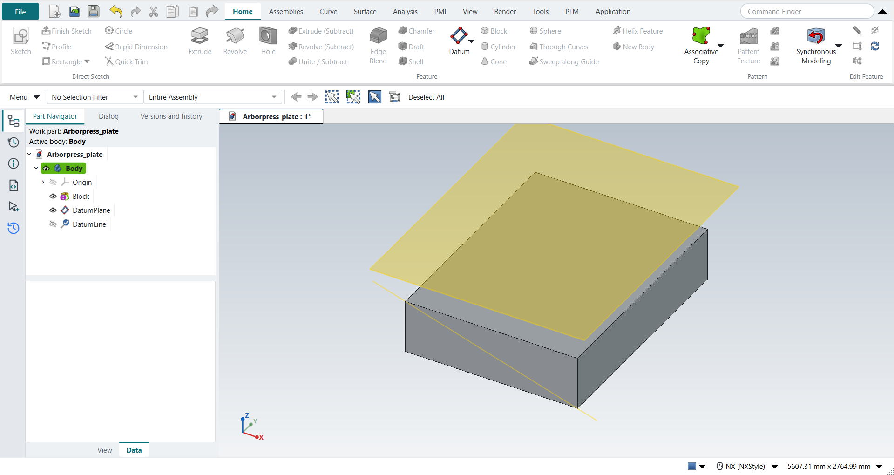The width and height of the screenshot is (894, 475).
Task: Collapse the Arborpress_plate root node
Action: coord(29,155)
